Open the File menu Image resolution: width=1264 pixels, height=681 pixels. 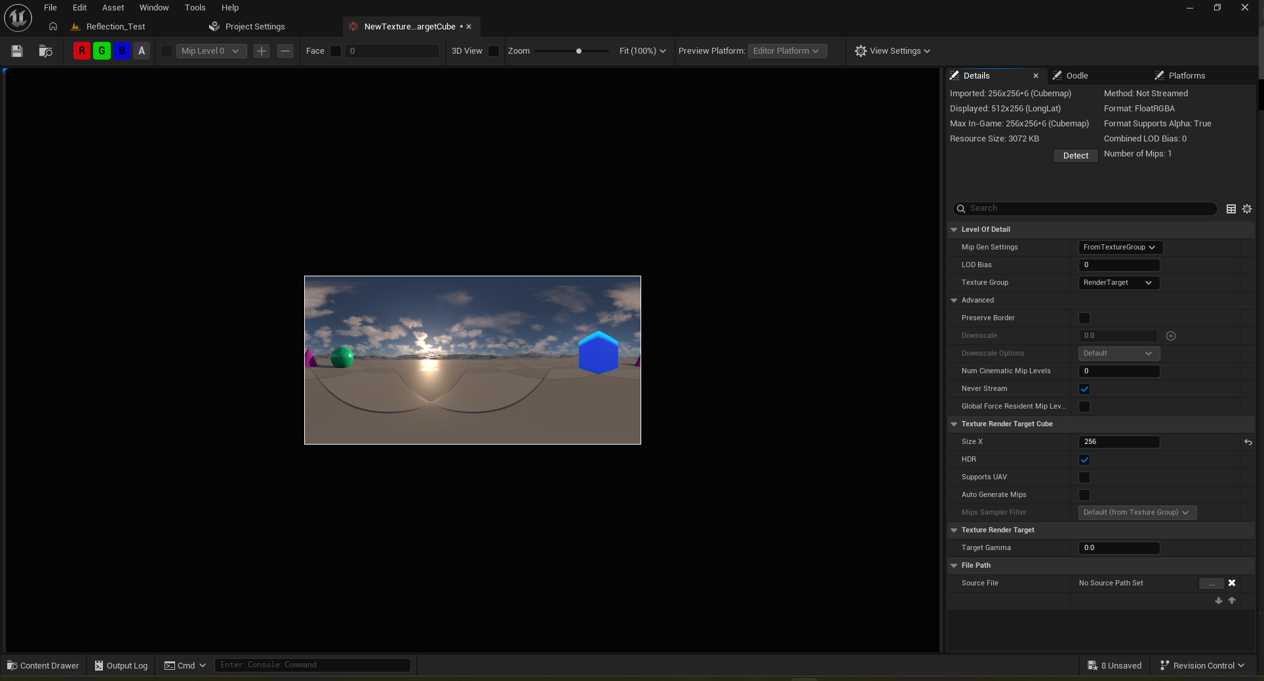click(50, 8)
